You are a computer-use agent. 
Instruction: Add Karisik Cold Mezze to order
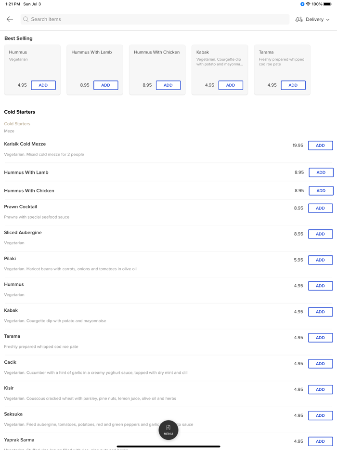tap(320, 146)
